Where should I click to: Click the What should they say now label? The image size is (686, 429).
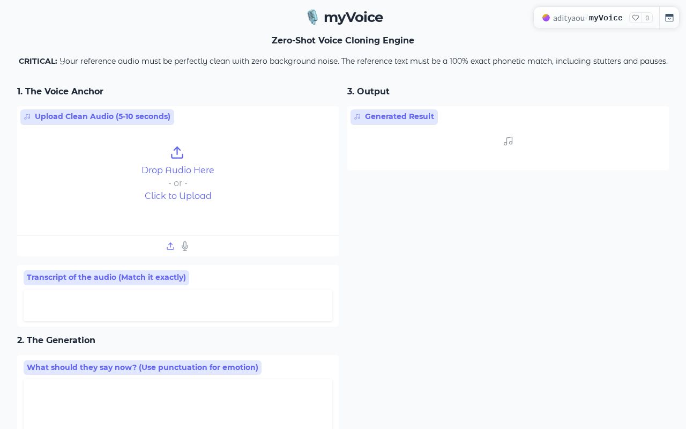tap(143, 367)
